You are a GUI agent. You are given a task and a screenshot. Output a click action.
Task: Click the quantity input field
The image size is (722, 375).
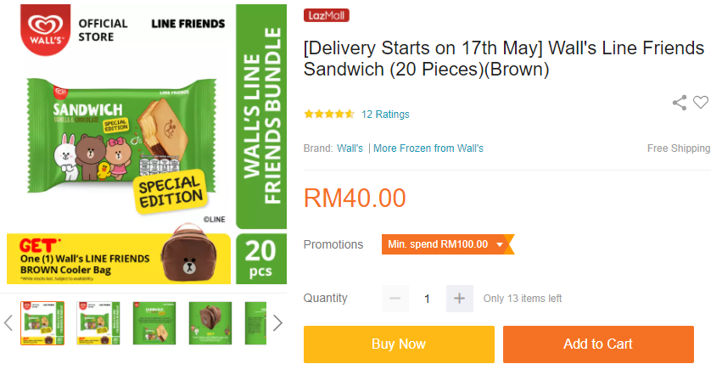coord(427,299)
